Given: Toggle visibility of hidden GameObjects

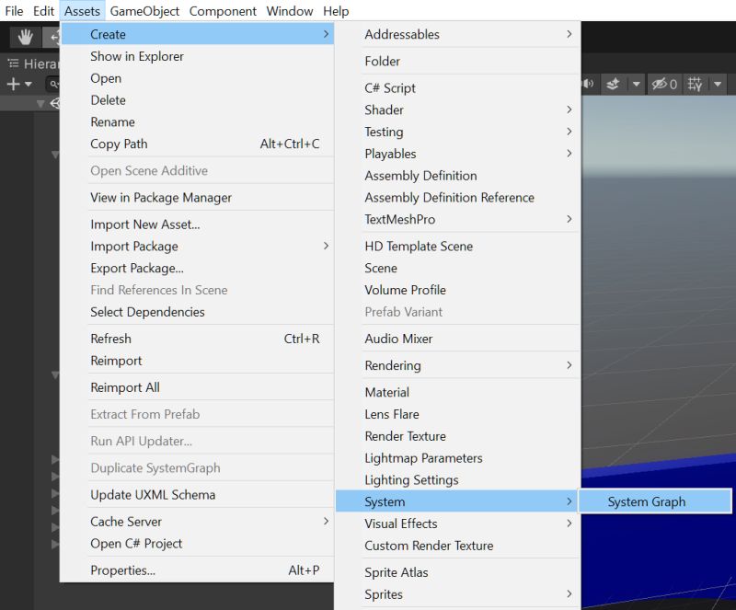Looking at the screenshot, I should click(x=661, y=83).
